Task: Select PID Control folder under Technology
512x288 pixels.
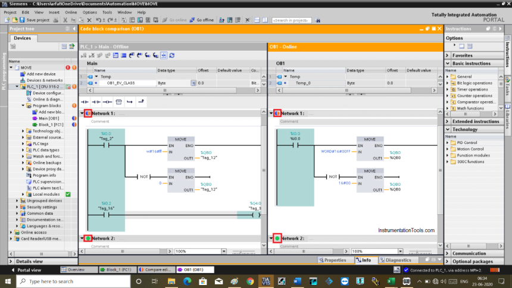Action: pyautogui.click(x=467, y=143)
